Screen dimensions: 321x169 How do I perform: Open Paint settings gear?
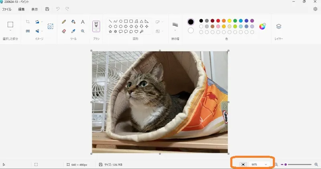315,9
